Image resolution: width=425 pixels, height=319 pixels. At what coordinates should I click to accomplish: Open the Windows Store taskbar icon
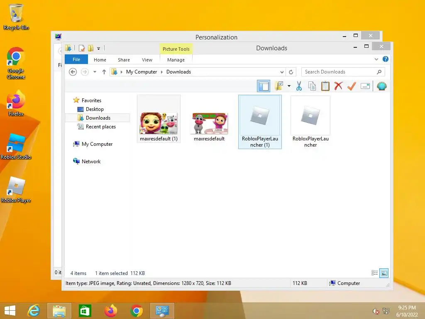(x=85, y=311)
